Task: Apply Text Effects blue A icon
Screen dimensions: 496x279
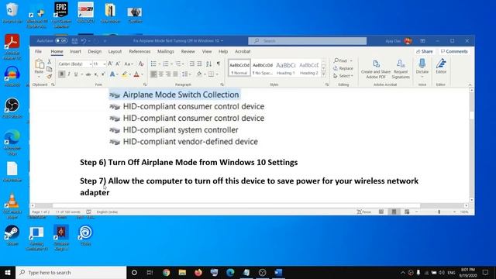Action: tap(112, 74)
